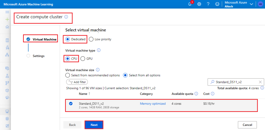Open the HK user avatar
Viewport: 265px width, 130px height.
tap(260, 4)
